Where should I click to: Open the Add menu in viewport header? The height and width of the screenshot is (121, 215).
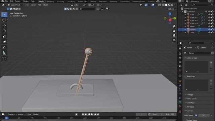coord(39,5)
